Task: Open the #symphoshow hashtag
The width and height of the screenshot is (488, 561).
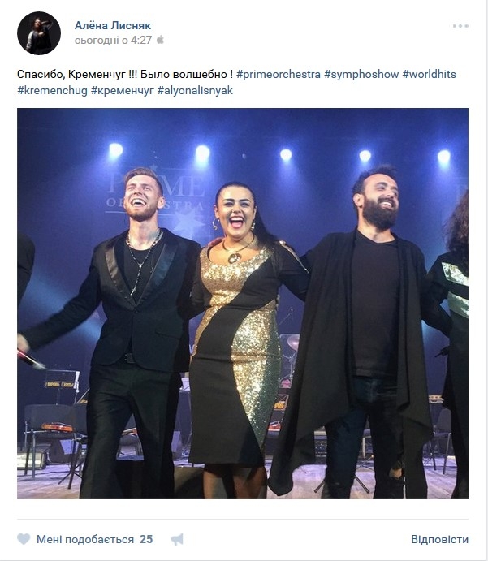Action: coord(361,75)
